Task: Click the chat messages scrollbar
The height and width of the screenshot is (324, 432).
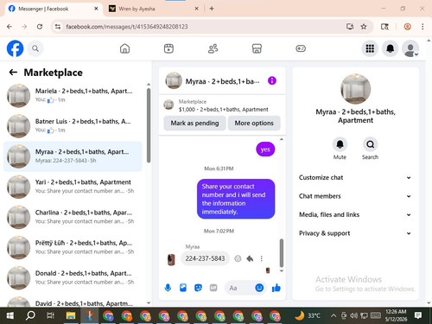Action: (x=282, y=253)
